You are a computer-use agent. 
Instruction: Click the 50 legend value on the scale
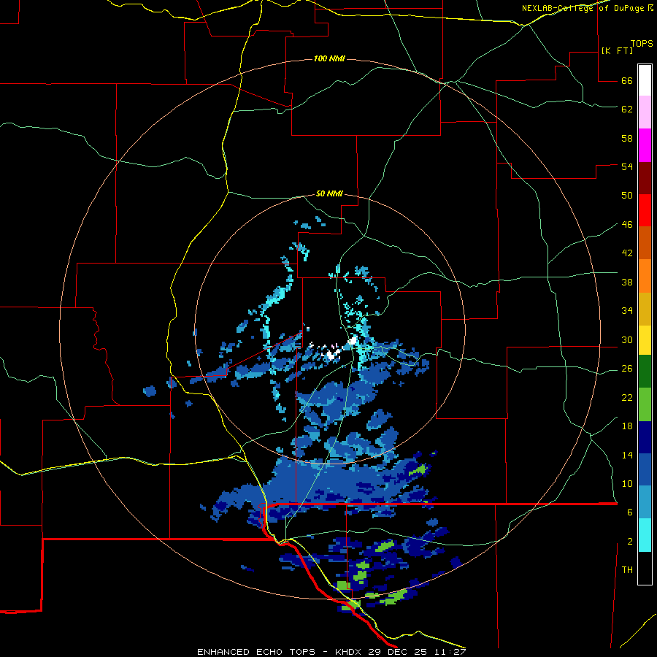(x=627, y=195)
